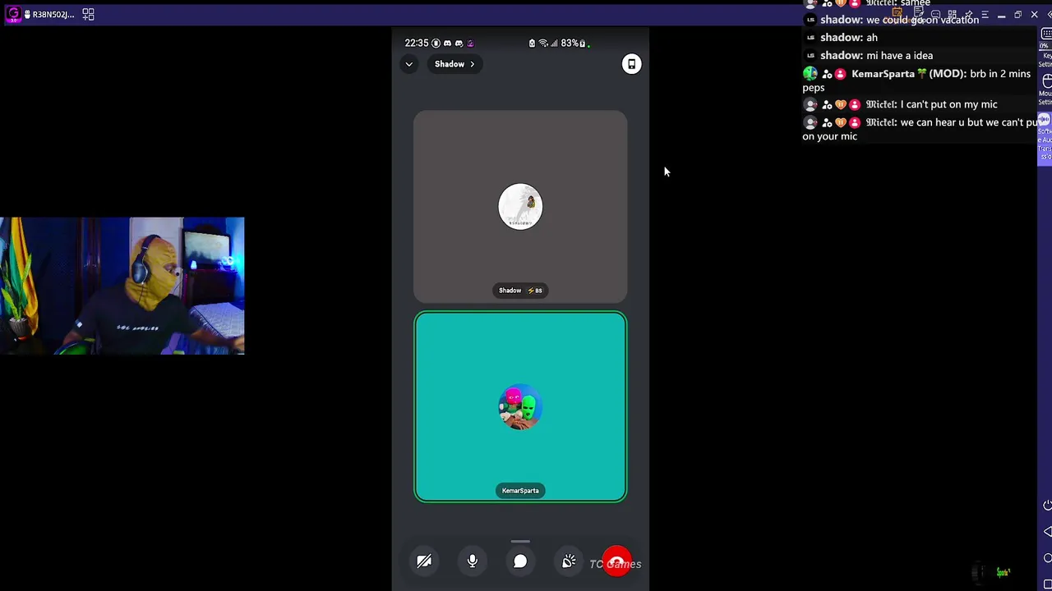Click the webcam overlay of the masked streamer
The image size is (1052, 591).
tap(122, 286)
